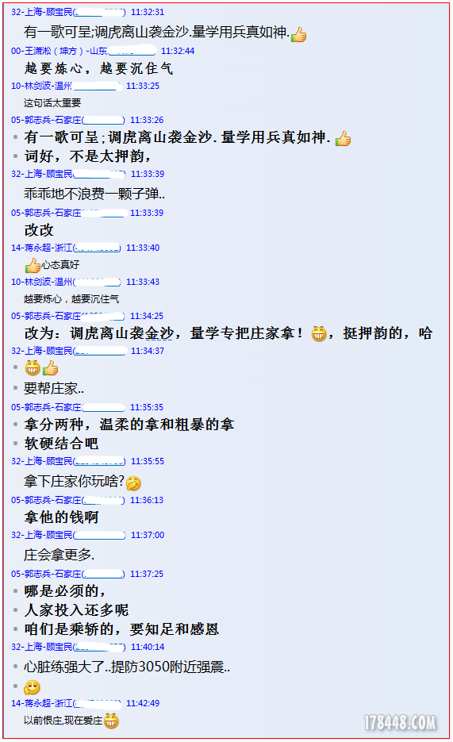Click grinning emoji in the 11:34:37 message
This screenshot has height=742, width=453.
(33, 367)
